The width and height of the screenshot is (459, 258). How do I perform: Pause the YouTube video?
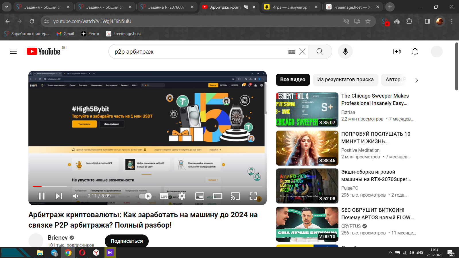(x=42, y=196)
